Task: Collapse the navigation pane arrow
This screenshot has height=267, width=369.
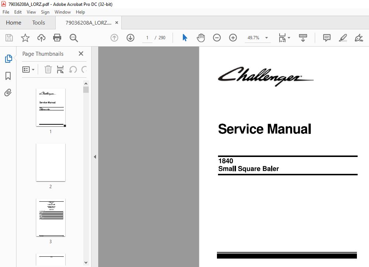Action: pyautogui.click(x=95, y=157)
